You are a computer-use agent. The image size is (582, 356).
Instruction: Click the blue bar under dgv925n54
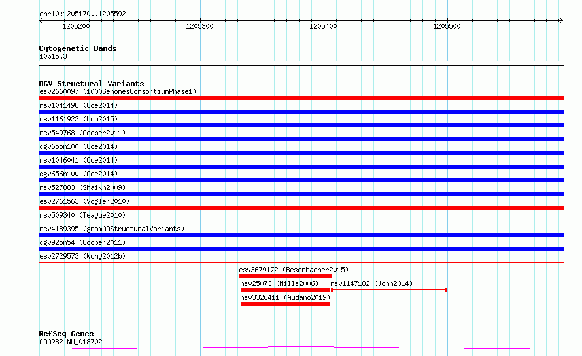point(301,249)
